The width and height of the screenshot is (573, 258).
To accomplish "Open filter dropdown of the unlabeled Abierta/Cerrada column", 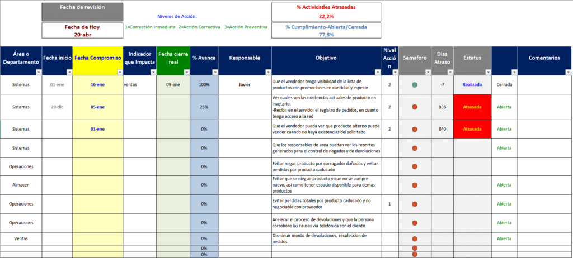I will (514, 72).
